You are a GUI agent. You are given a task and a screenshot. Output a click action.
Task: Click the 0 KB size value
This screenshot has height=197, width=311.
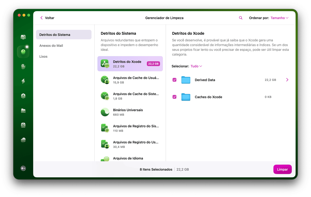[x=268, y=97]
